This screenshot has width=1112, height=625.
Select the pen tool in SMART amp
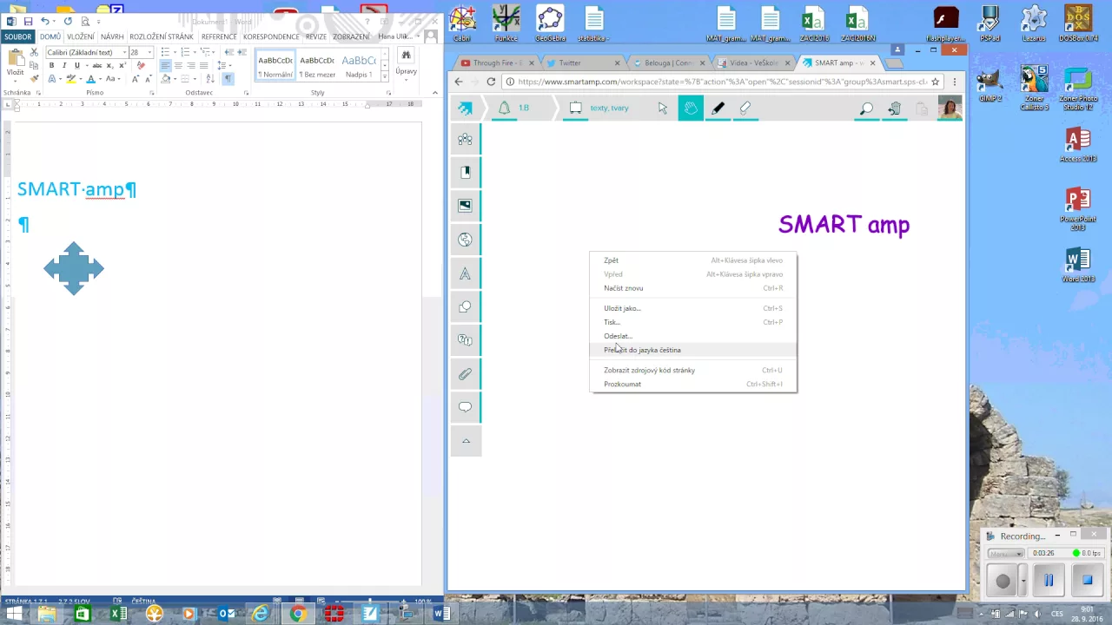click(x=718, y=109)
